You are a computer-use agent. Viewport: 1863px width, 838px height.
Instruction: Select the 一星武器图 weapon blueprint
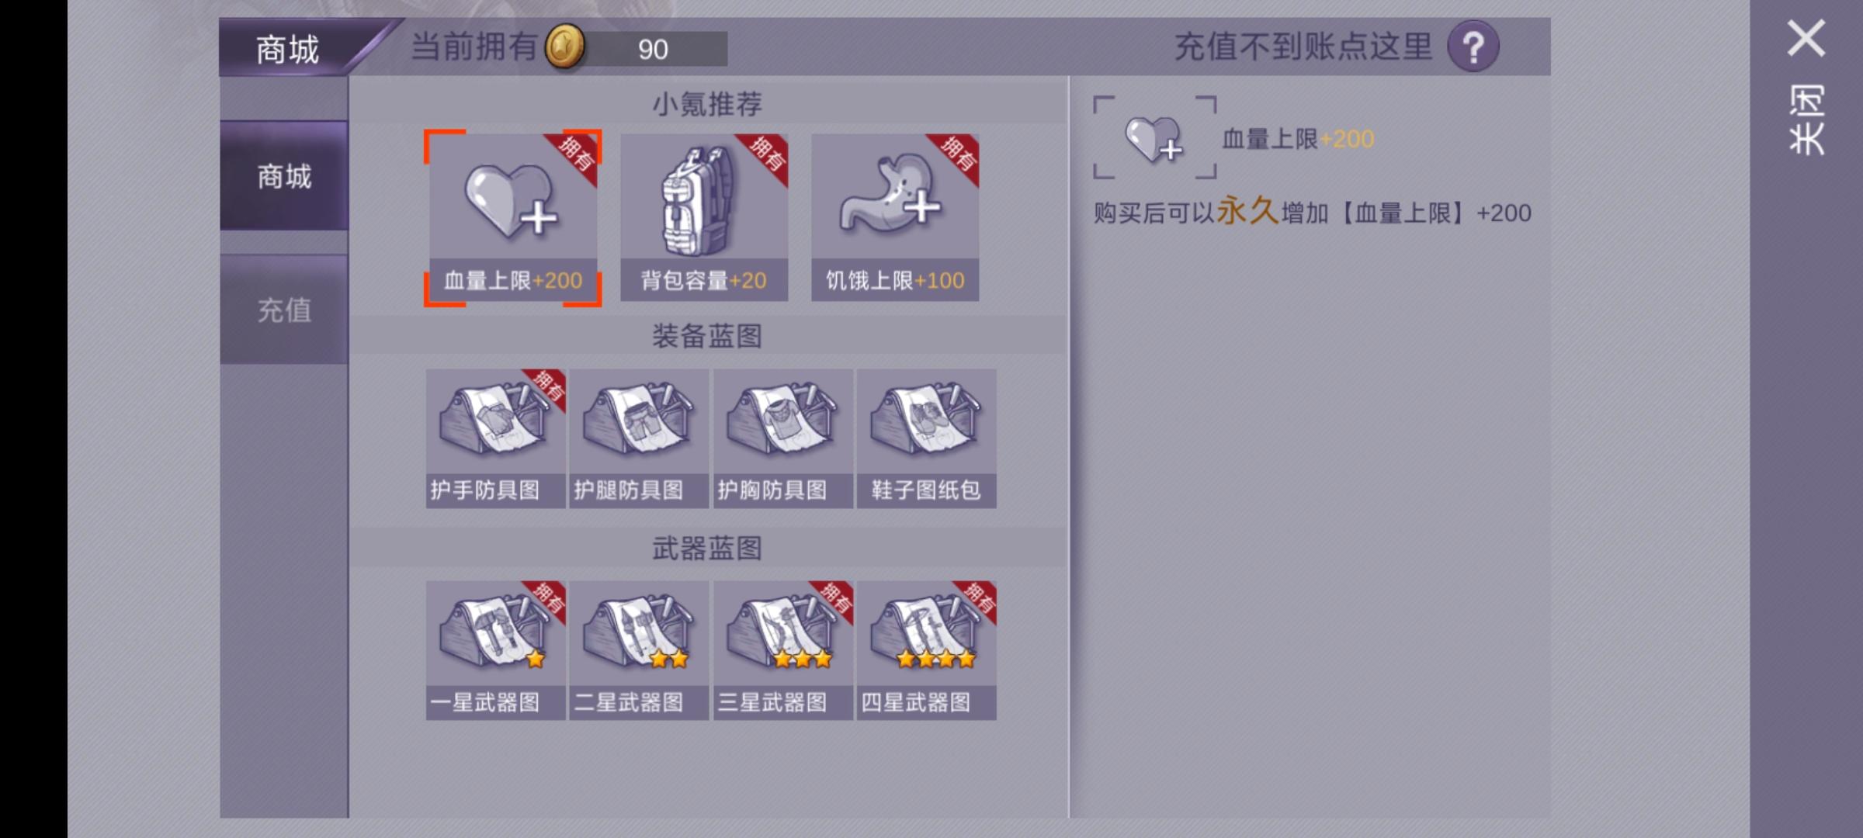[495, 650]
